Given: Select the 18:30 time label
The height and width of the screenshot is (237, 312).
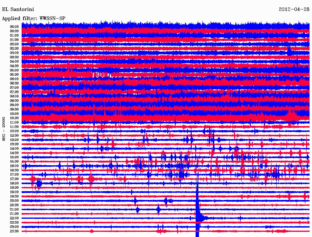Looking at the screenshot, I should point(14,188).
